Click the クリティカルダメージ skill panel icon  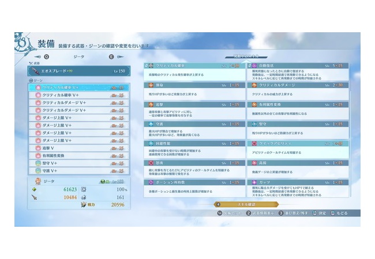(x=254, y=85)
